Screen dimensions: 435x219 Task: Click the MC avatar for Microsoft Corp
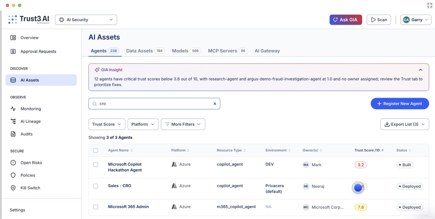pos(306,207)
